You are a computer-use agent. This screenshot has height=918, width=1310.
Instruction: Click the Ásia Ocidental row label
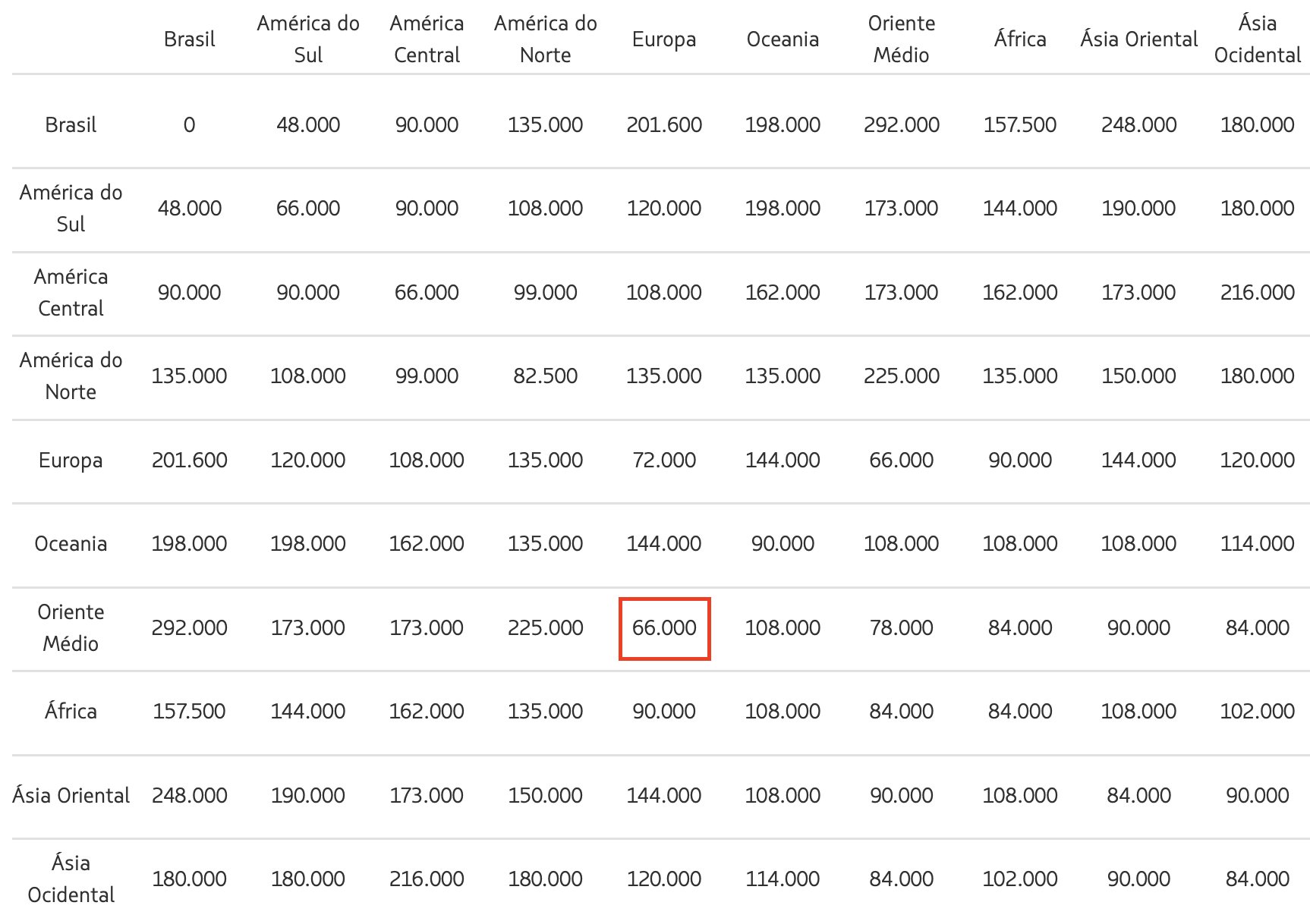71,879
